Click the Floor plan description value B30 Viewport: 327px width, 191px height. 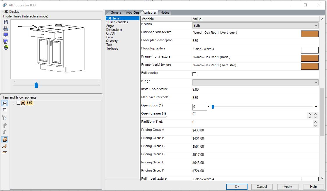point(195,41)
